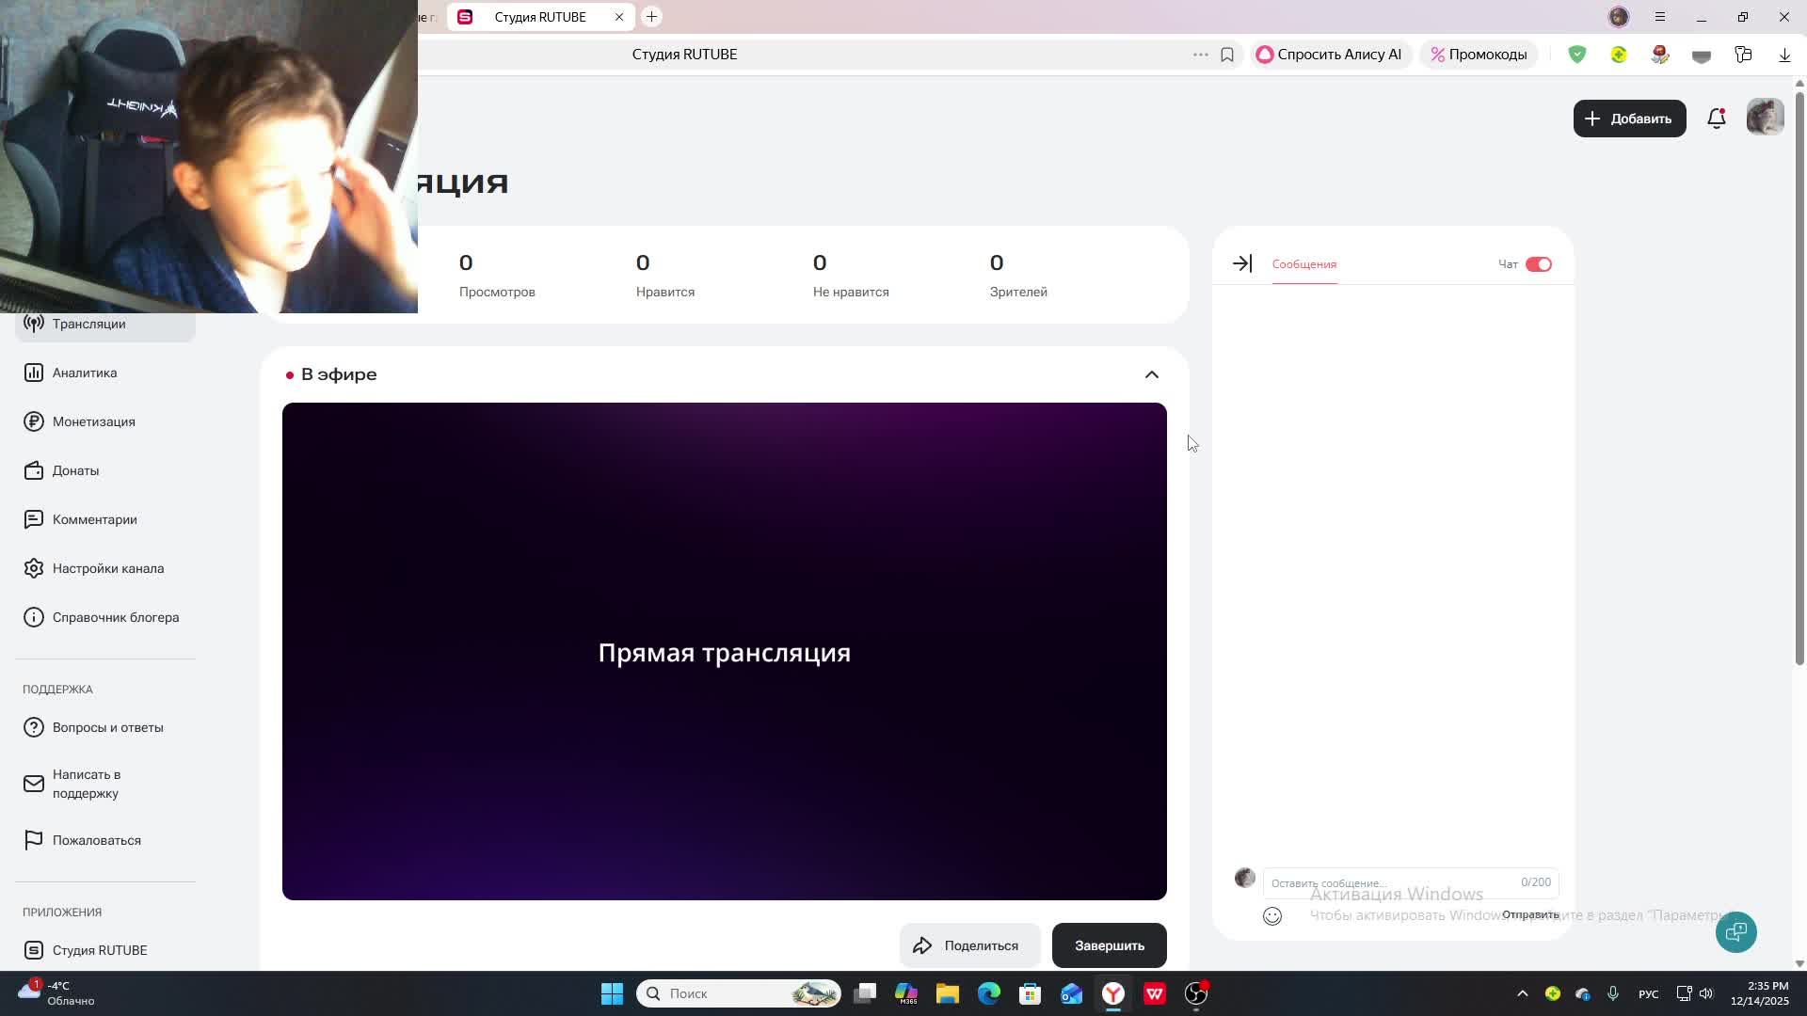Click Поделиться to share the stream
The width and height of the screenshot is (1807, 1016).
[969, 945]
